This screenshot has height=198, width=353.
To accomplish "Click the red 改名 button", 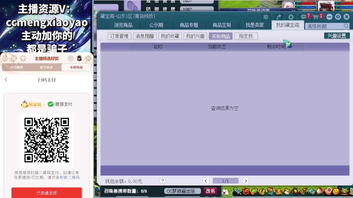I will point(210,191).
